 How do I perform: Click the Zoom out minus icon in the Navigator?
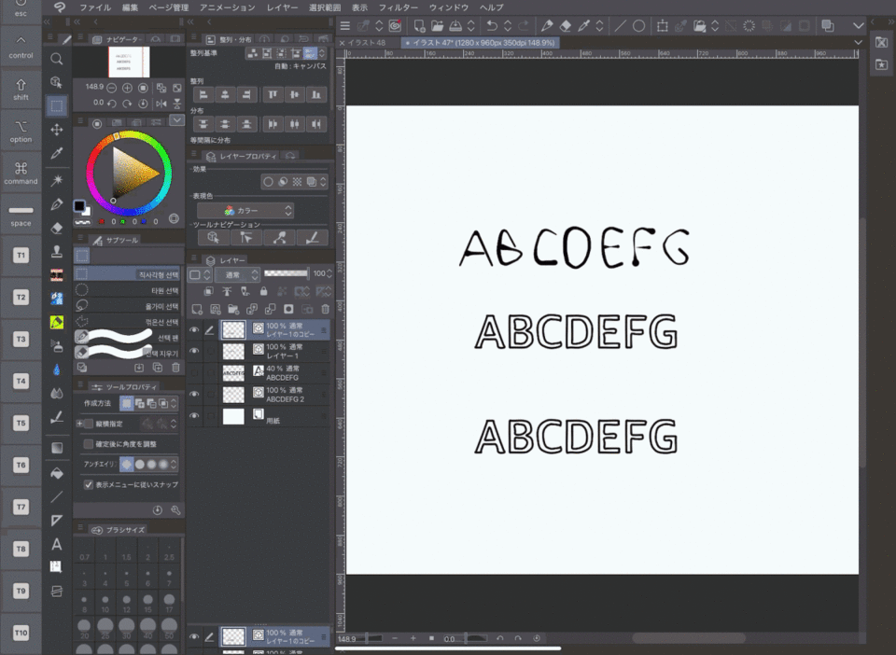112,88
